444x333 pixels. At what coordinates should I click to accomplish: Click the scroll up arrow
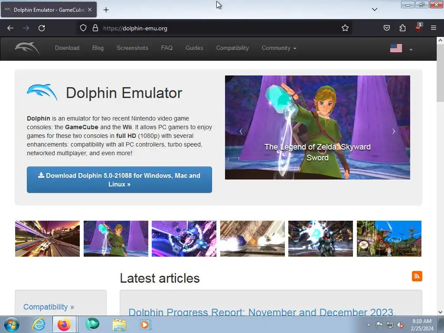(440, 40)
